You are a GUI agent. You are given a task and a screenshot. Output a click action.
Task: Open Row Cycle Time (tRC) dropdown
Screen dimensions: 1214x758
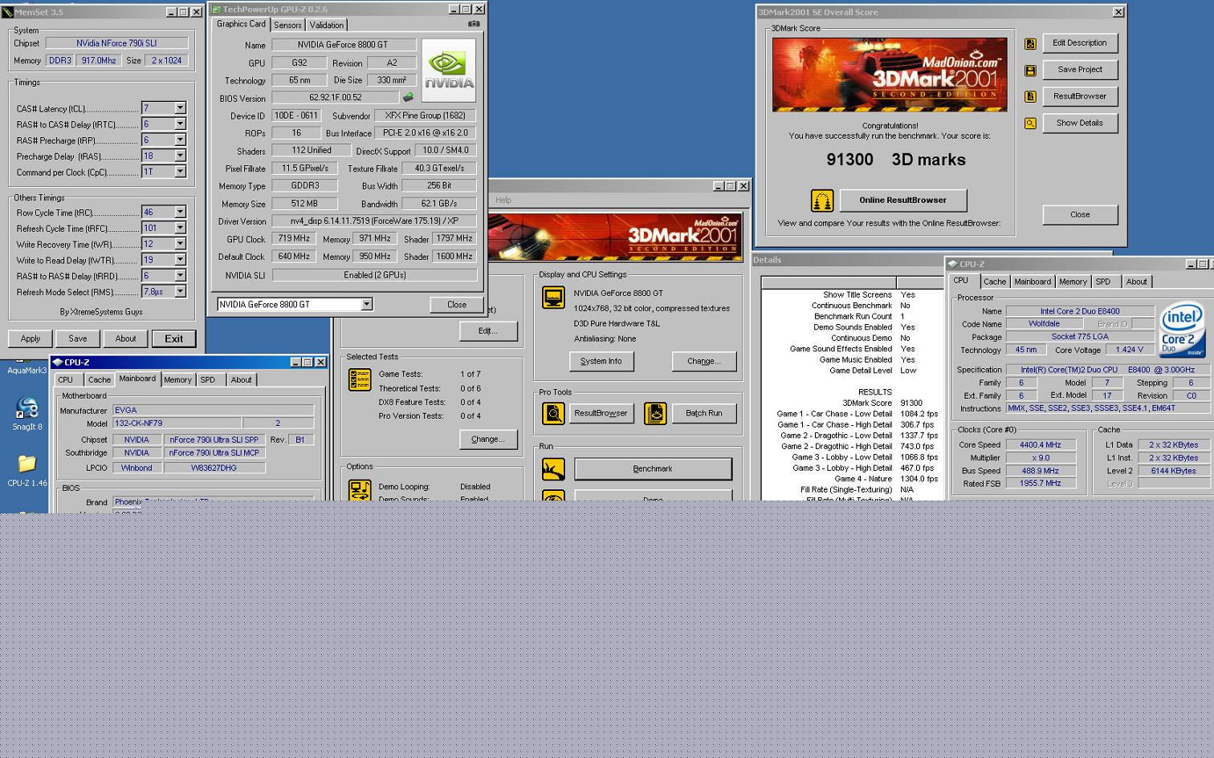point(180,212)
